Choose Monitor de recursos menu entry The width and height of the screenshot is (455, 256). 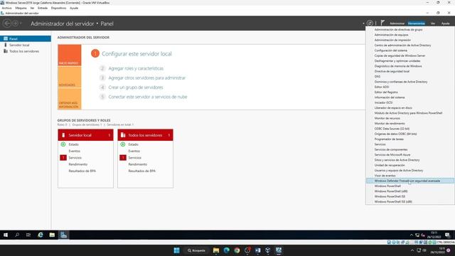[387, 119]
